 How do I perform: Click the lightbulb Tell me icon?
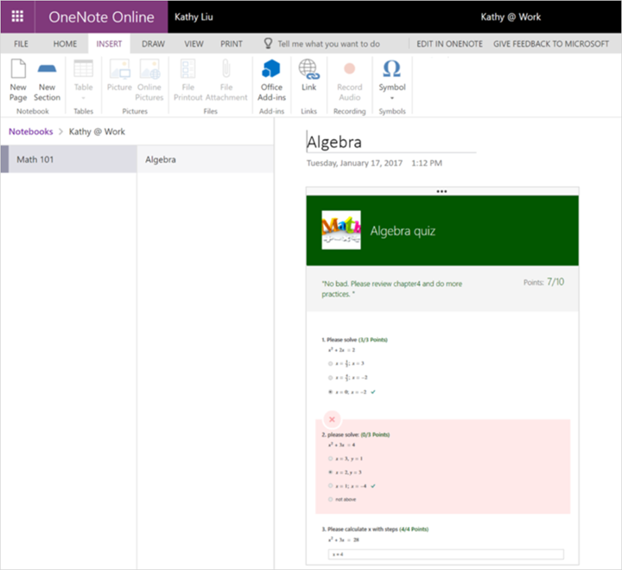pyautogui.click(x=268, y=43)
